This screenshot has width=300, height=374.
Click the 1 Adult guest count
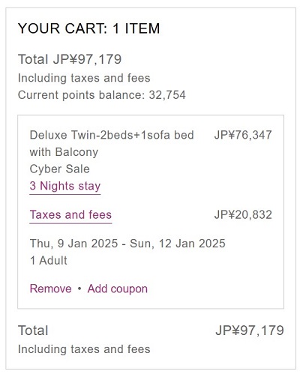point(49,261)
